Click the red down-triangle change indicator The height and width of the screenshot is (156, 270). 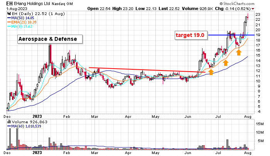pyautogui.click(x=253, y=9)
